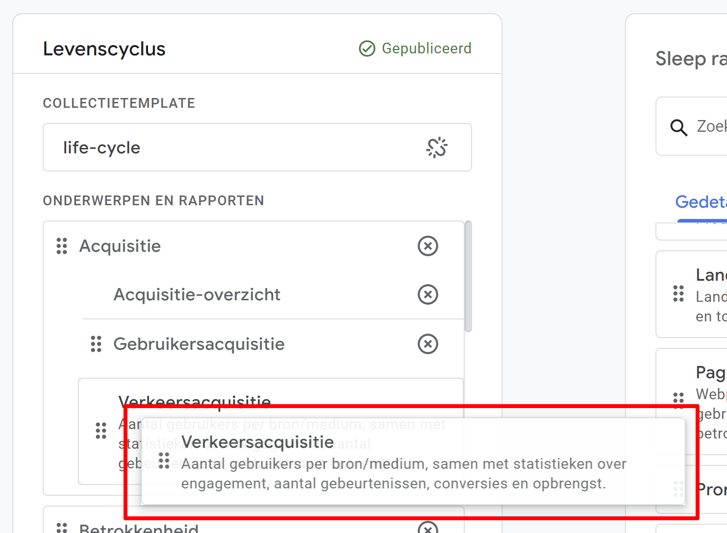The width and height of the screenshot is (727, 533).
Task: Open the Acquisitie-overzicht report entry
Action: [197, 294]
